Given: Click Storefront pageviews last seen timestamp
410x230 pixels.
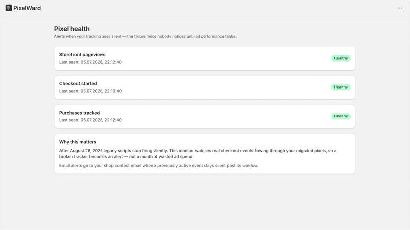Looking at the screenshot, I should point(91,62).
